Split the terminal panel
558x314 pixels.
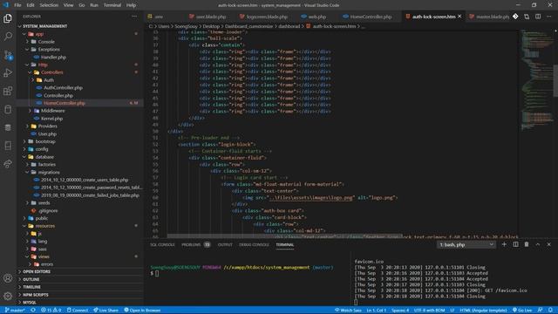(515, 244)
